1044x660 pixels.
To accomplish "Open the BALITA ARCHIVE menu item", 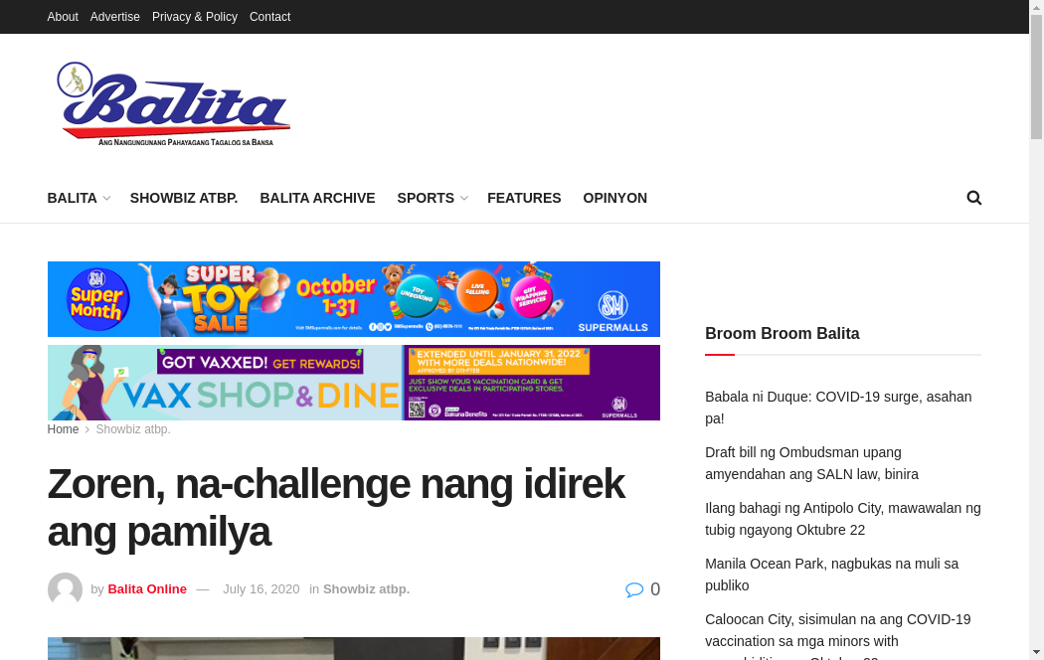I will tap(317, 198).
